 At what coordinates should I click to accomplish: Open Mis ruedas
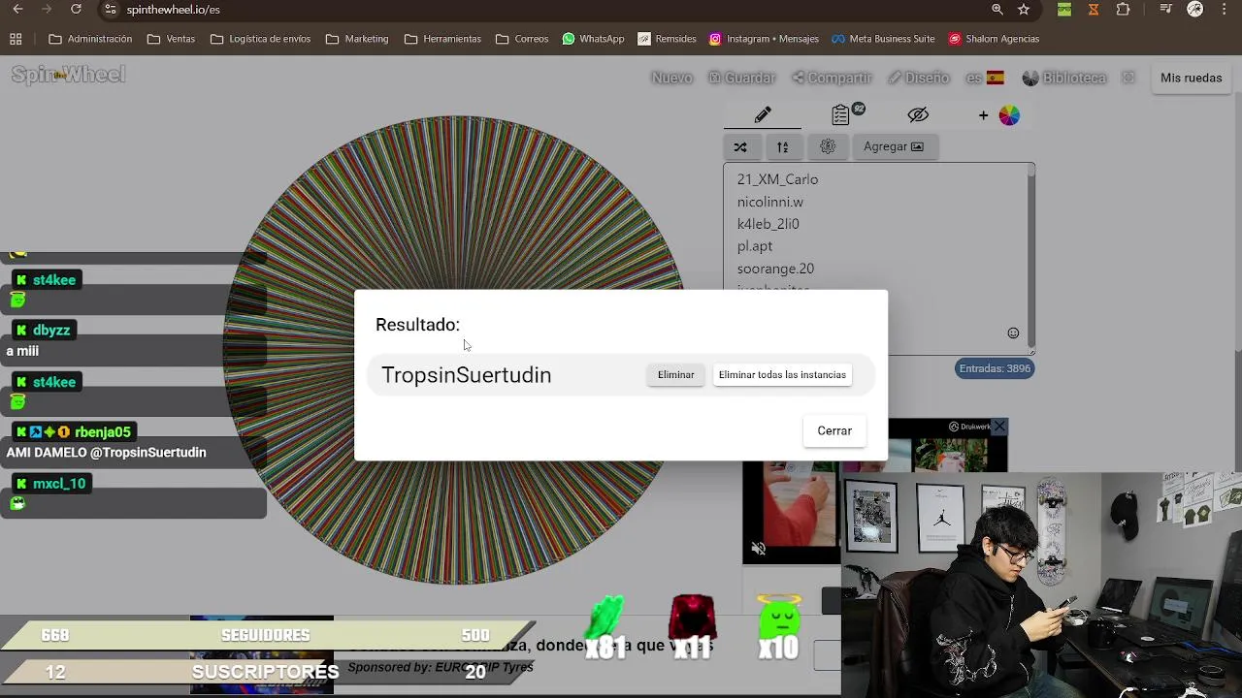(1191, 78)
